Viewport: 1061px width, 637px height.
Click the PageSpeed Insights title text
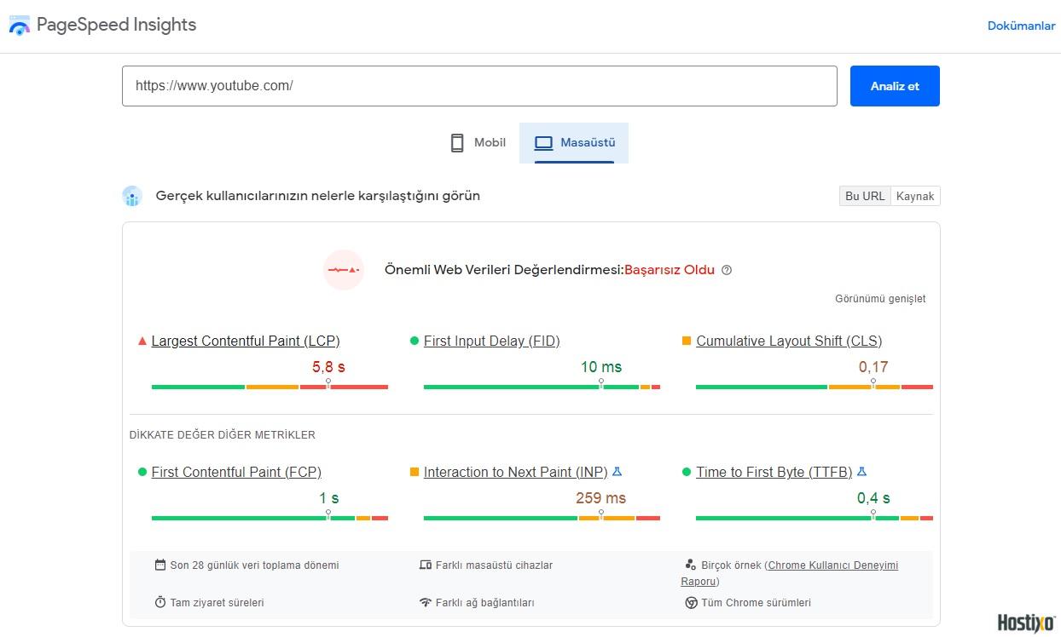point(116,25)
